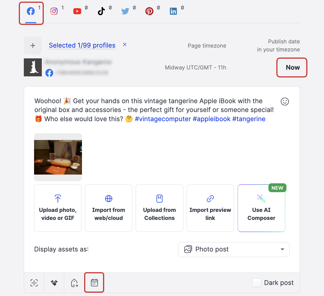Click the plus button to add profiles
This screenshot has width=324, height=296.
click(x=33, y=46)
